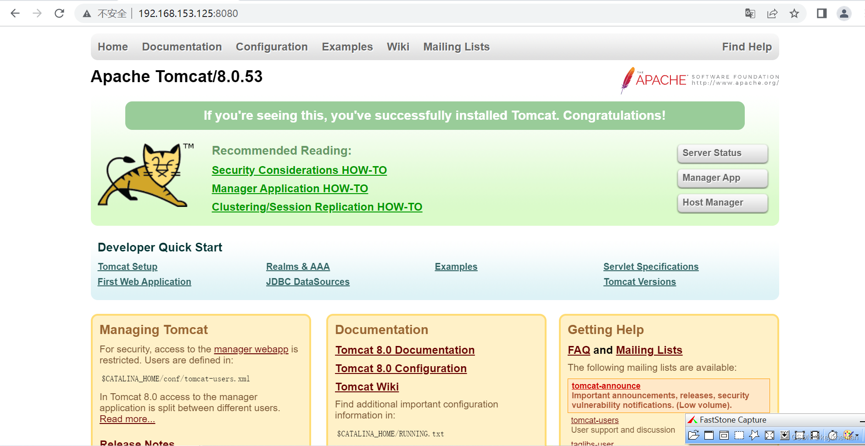Open Examples link under Developer Quick Start
This screenshot has width=865, height=446.
tap(456, 267)
